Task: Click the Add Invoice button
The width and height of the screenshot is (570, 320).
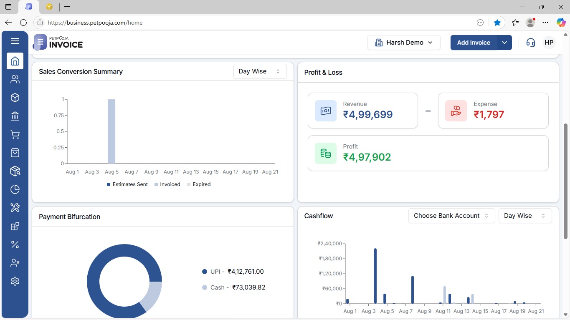Action: (x=473, y=42)
